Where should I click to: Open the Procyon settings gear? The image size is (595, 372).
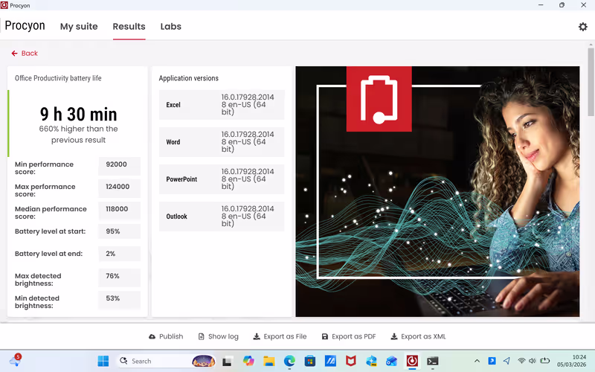(582, 27)
